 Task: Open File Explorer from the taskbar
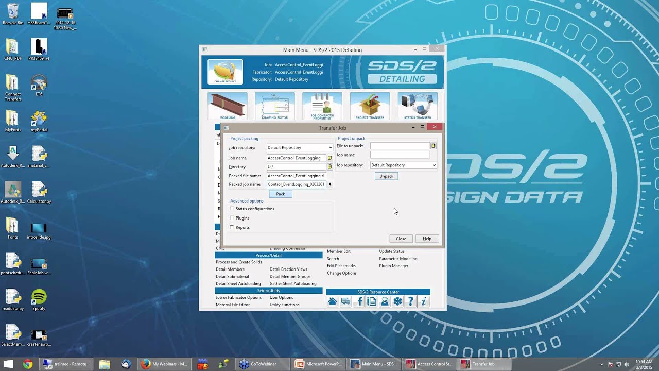[105, 364]
